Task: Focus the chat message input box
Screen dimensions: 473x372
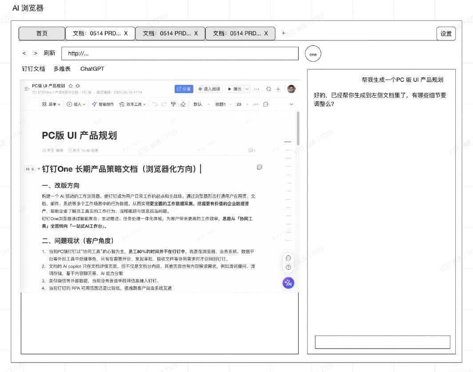Action: tap(382, 342)
